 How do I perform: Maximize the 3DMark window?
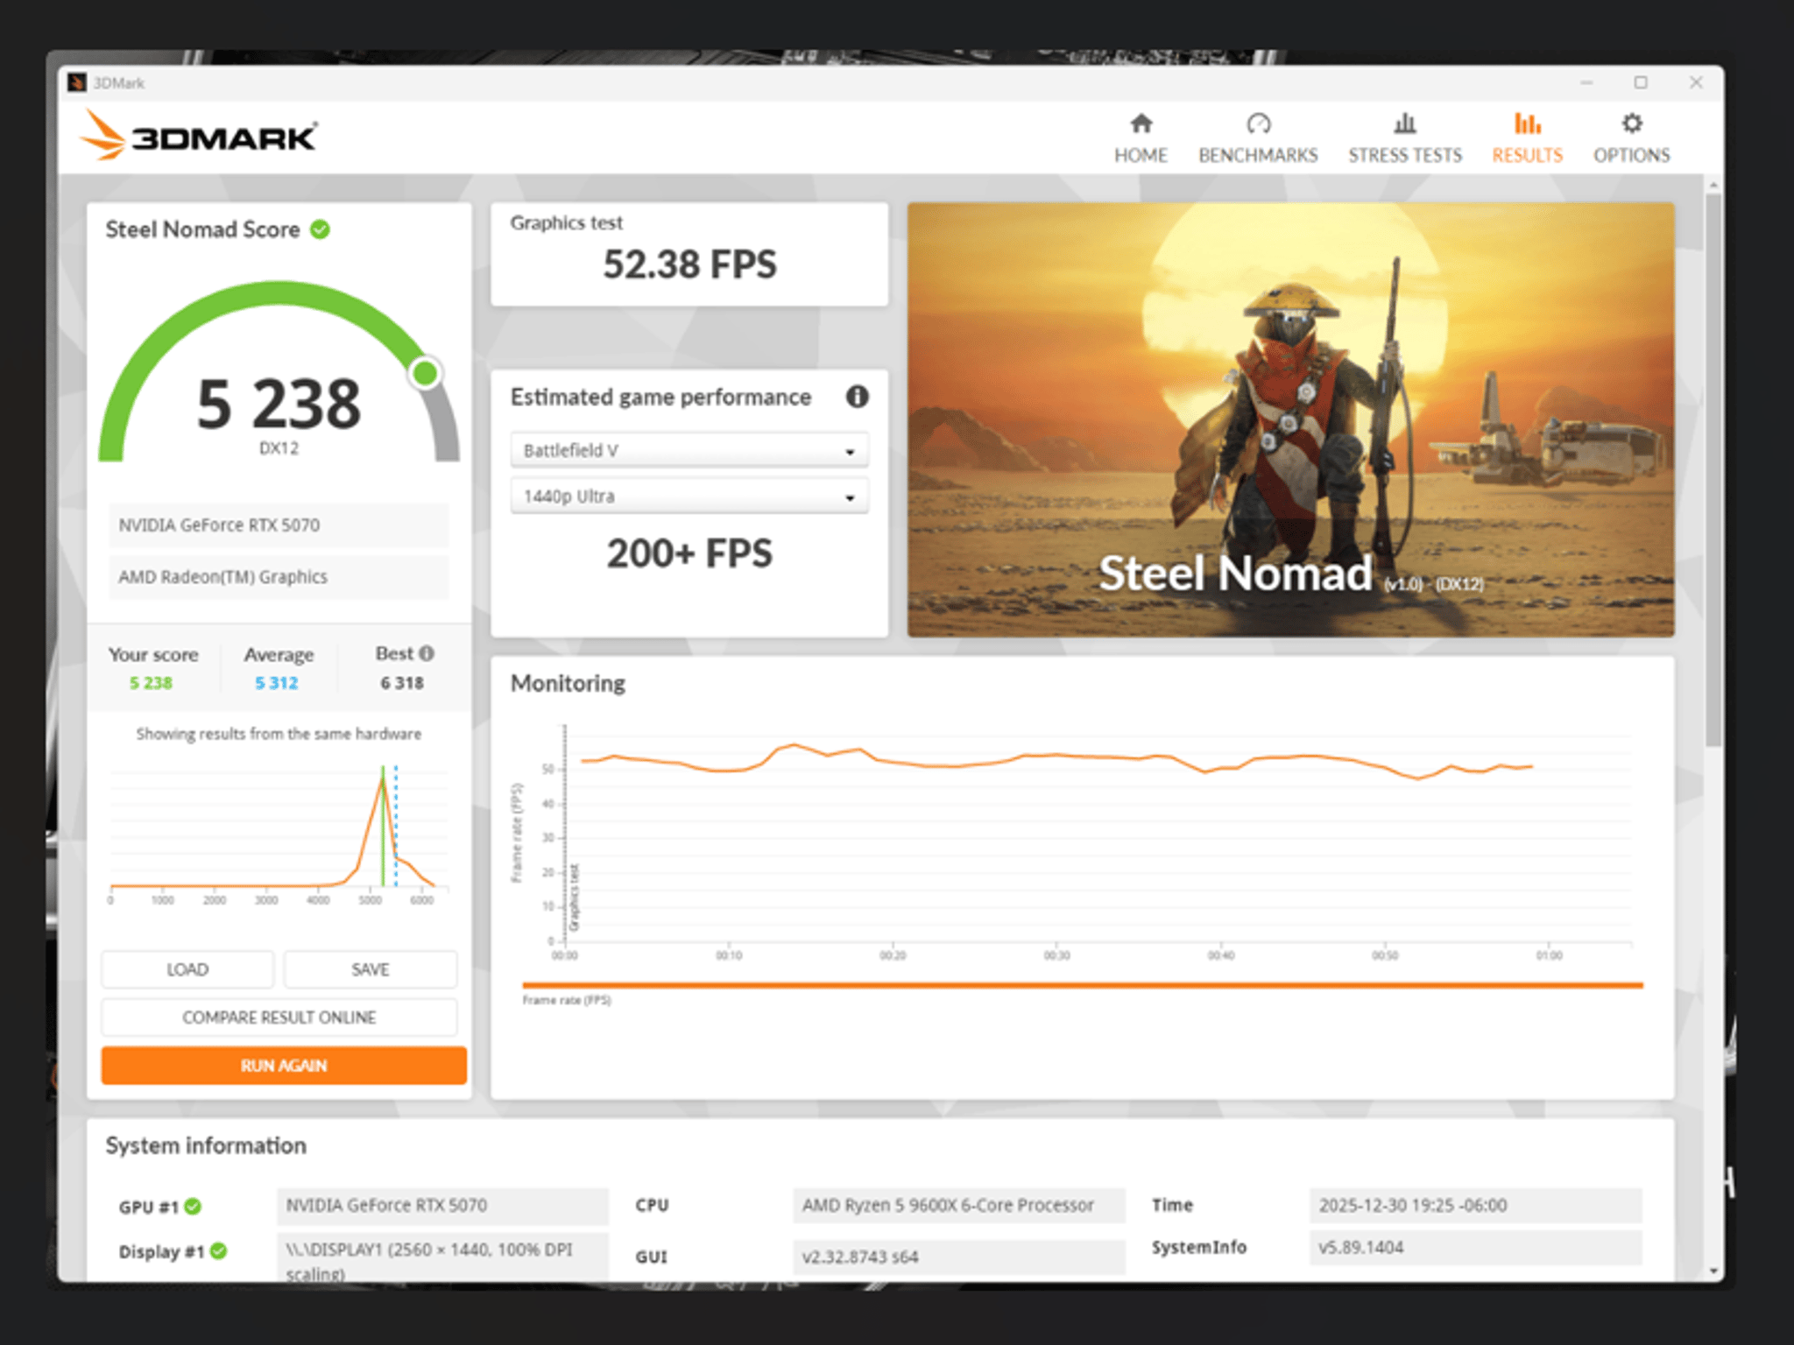1641,82
